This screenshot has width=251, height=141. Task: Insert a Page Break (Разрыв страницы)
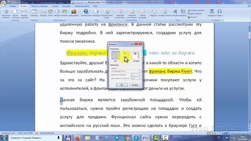coord(24,14)
